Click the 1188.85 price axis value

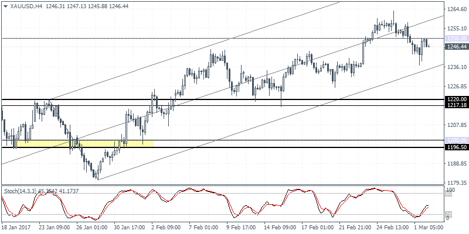point(458,164)
